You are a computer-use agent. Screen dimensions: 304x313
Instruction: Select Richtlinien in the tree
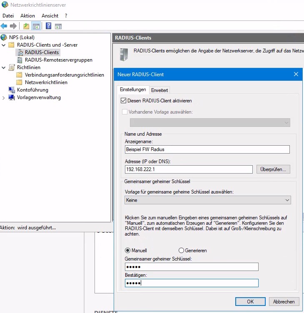[x=29, y=67]
